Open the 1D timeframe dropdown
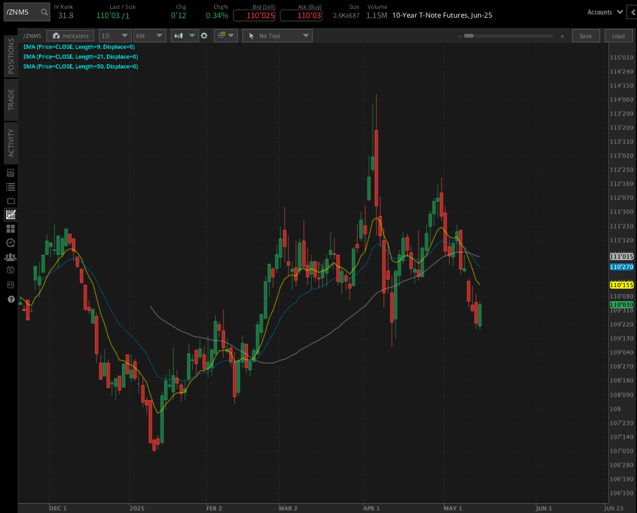 tap(114, 35)
